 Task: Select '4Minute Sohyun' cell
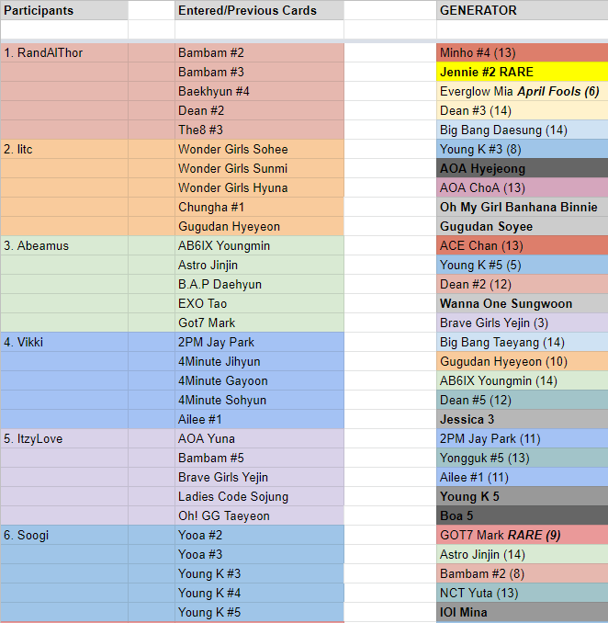click(259, 400)
